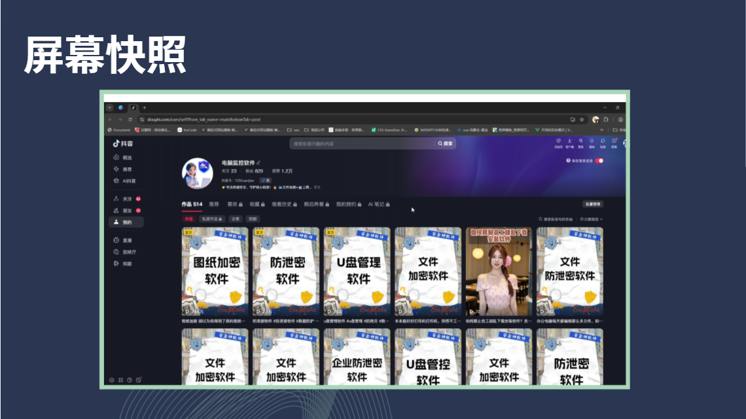Open 精选 in the left sidebar
The width and height of the screenshot is (746, 419).
coord(123,158)
